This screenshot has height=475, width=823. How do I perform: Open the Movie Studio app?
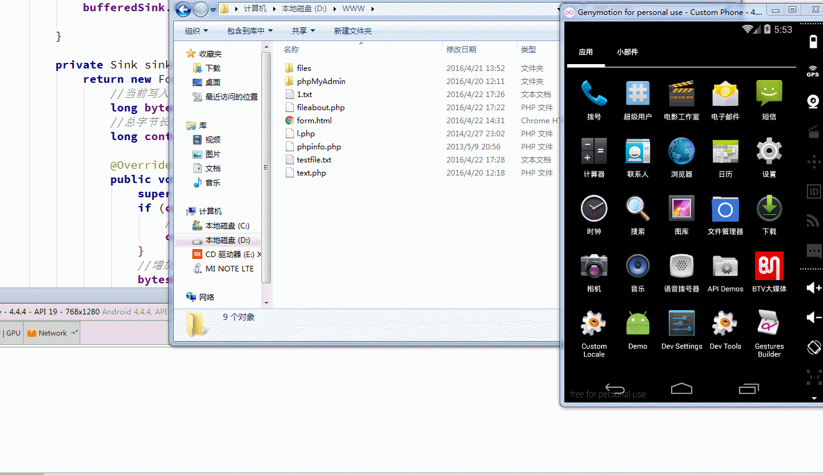pos(682,94)
